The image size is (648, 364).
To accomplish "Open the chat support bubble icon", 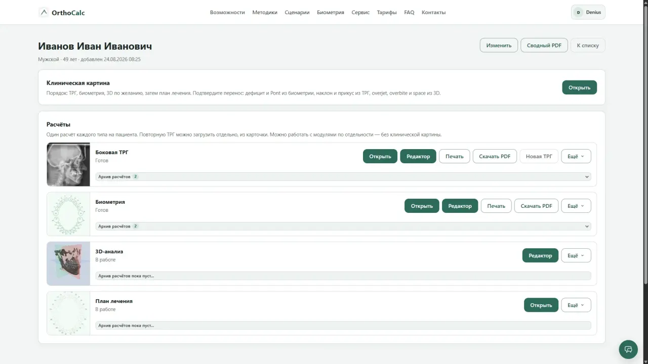I will 628,349.
